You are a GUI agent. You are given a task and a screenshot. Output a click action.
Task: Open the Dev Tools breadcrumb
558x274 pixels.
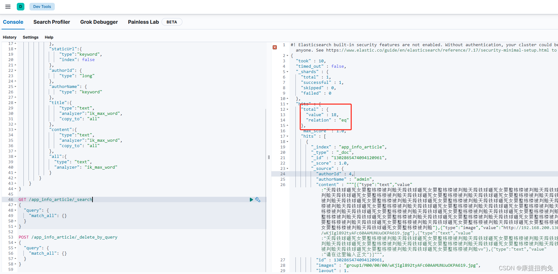42,7
